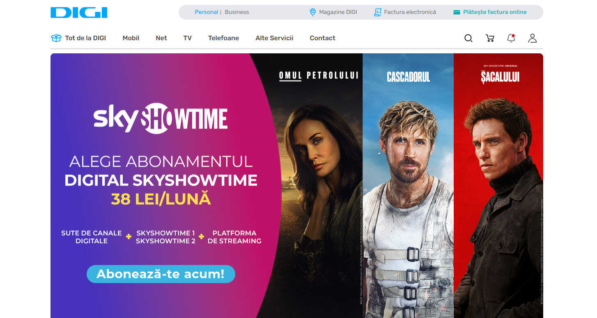597x318 pixels.
Task: Click the box icon by Tot de la DIGI
Action: 56,38
